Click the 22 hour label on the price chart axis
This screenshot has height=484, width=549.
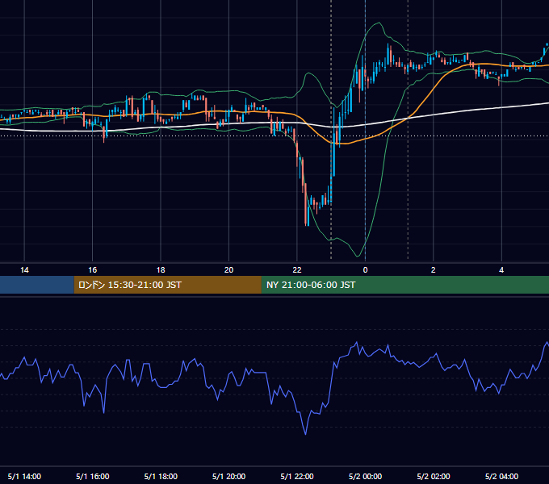pos(297,270)
